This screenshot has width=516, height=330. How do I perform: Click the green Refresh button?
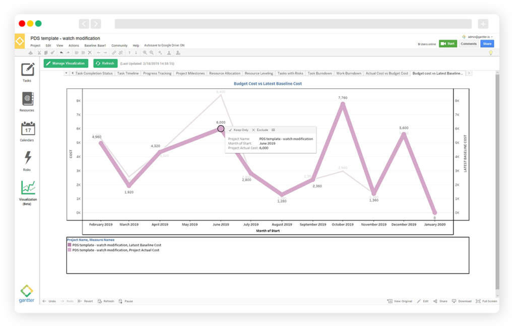click(105, 63)
